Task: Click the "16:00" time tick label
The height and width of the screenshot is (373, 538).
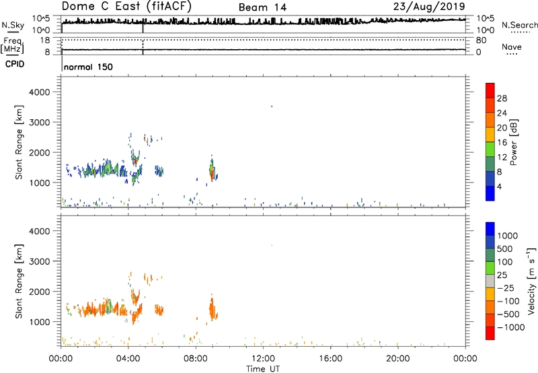Action: pos(330,359)
